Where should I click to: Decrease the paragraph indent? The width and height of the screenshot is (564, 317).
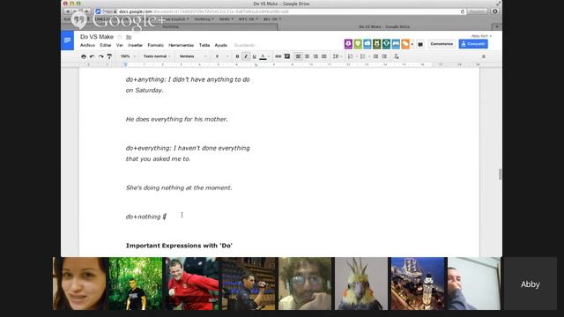[x=375, y=56]
